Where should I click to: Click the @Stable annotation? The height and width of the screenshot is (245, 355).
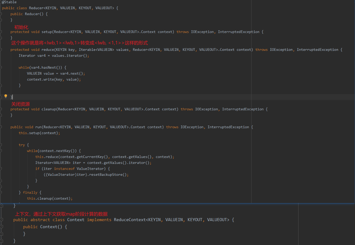point(9,2)
